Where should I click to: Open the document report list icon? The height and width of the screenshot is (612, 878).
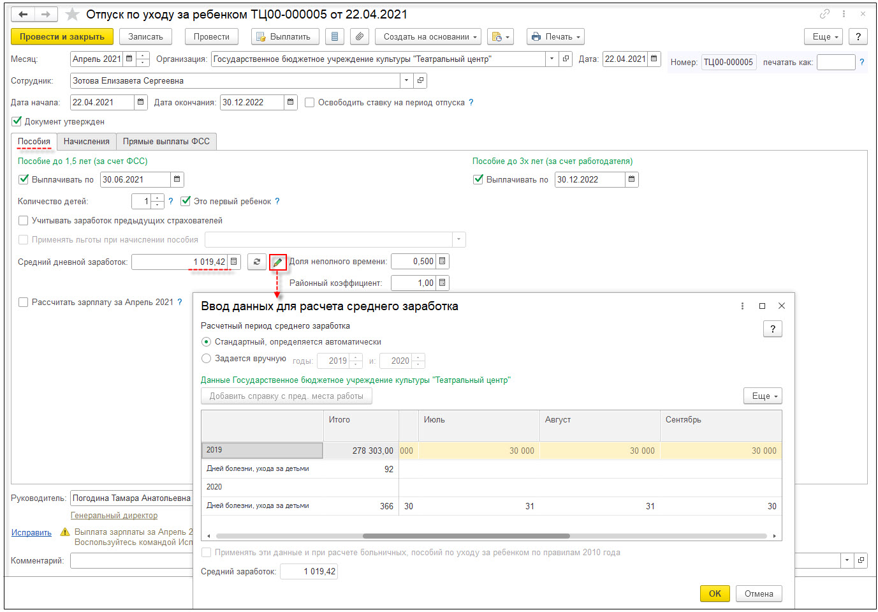pos(335,36)
